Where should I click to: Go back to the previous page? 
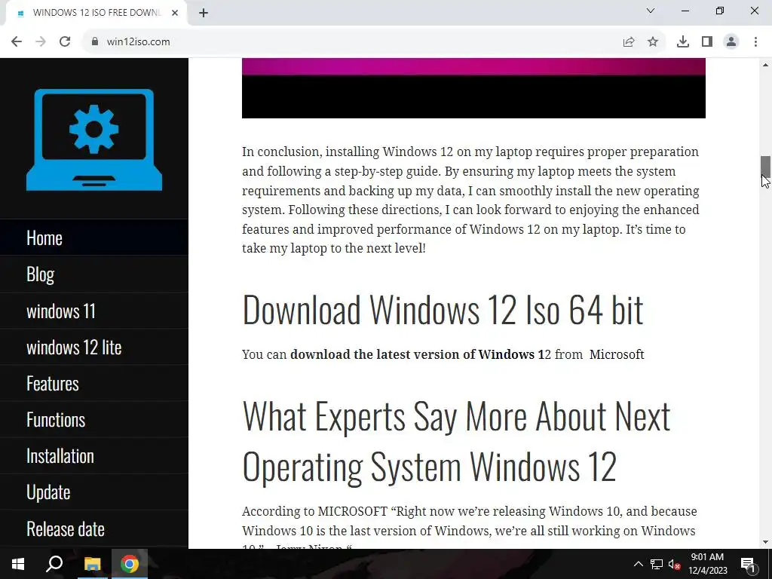(x=17, y=42)
